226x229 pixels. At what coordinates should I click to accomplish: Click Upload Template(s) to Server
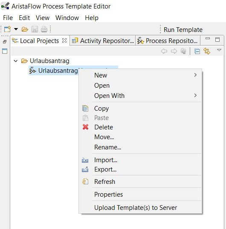pyautogui.click(x=136, y=208)
